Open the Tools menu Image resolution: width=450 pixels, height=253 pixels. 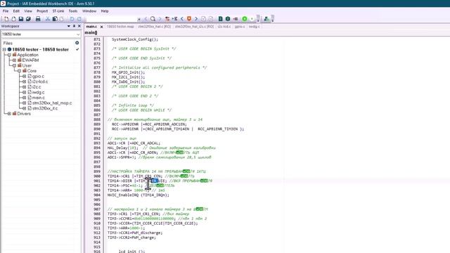tap(73, 11)
